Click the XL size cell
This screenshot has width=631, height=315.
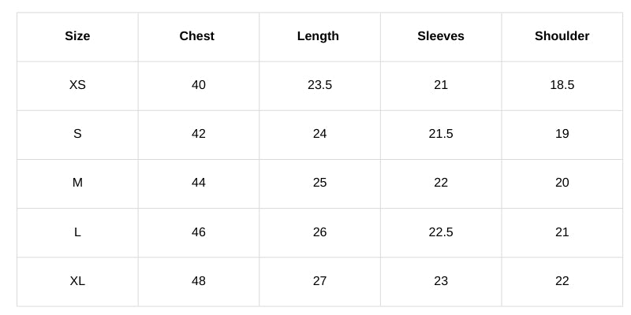(77, 281)
